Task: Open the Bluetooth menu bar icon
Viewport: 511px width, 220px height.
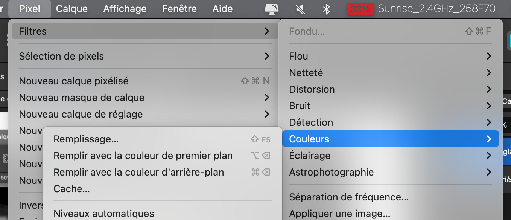Action: point(327,9)
